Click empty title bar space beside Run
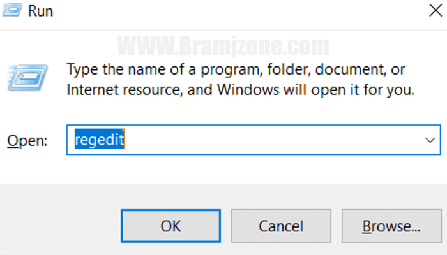Viewport: 447px width, 255px height. 239,11
